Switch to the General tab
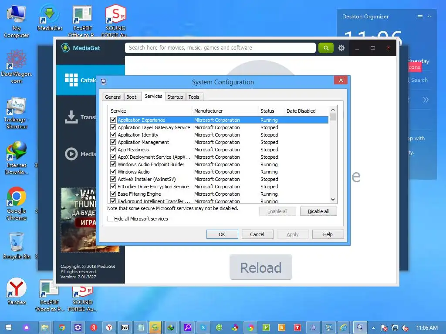Image resolution: width=446 pixels, height=334 pixels. [113, 97]
